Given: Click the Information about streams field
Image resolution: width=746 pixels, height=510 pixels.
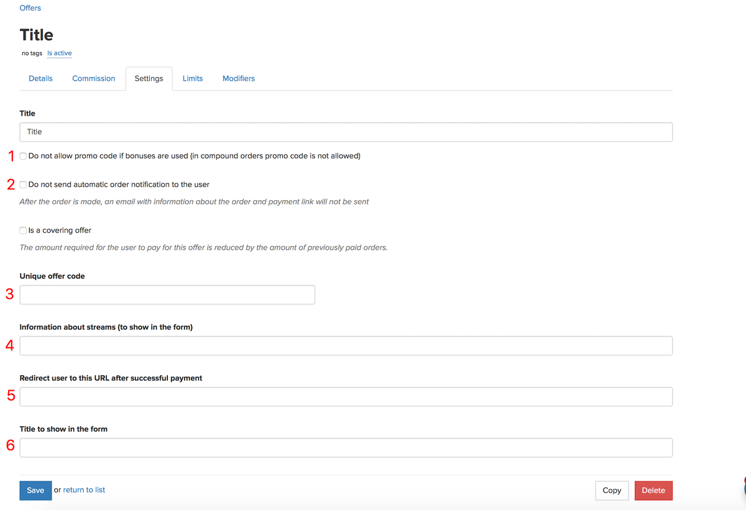Looking at the screenshot, I should click(x=346, y=345).
